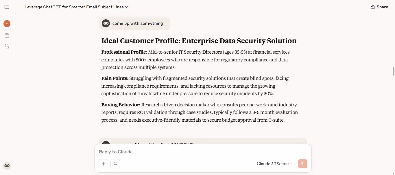Toggle the sidebar panel icon

(7, 7)
